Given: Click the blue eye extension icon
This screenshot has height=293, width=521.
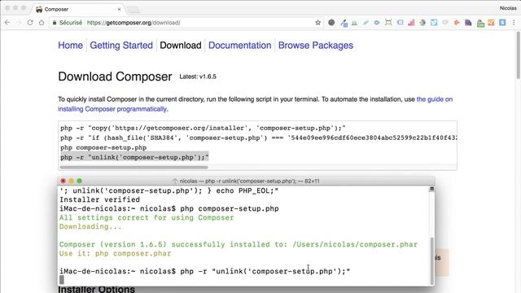Looking at the screenshot, I should 376,23.
